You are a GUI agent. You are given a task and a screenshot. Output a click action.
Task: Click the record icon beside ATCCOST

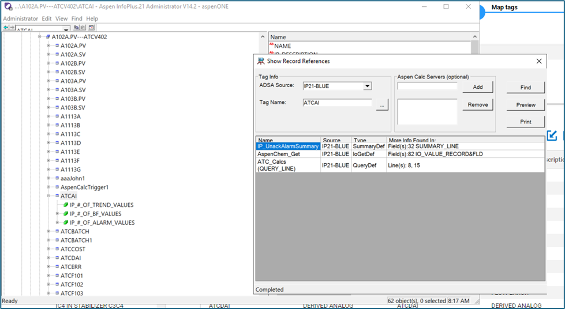click(57, 249)
